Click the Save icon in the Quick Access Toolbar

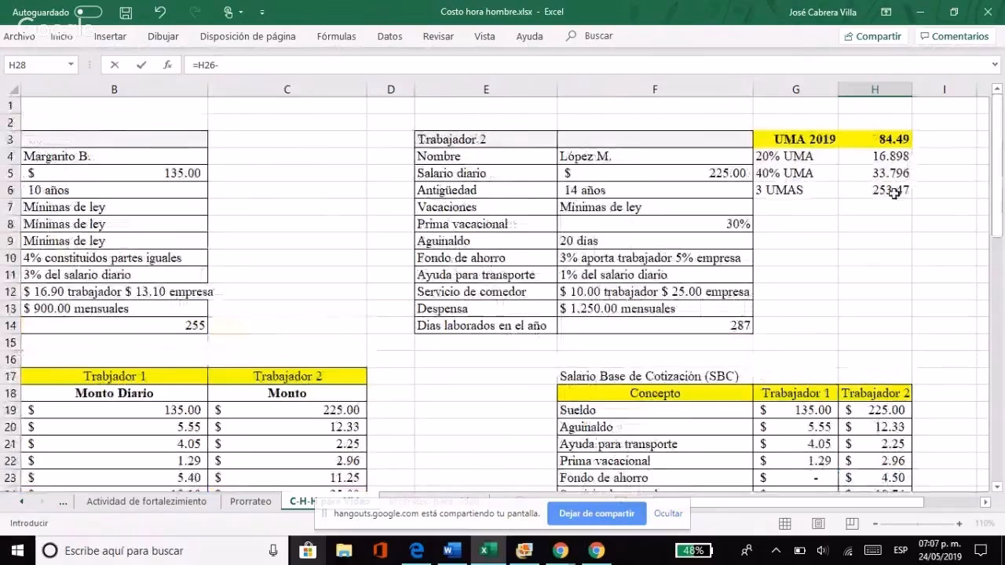coord(126,12)
